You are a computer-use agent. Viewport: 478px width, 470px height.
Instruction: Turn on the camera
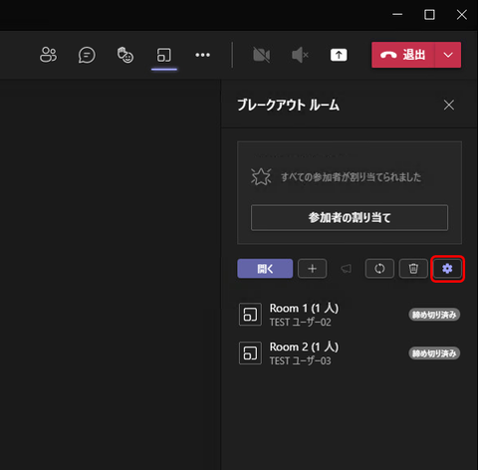click(261, 55)
